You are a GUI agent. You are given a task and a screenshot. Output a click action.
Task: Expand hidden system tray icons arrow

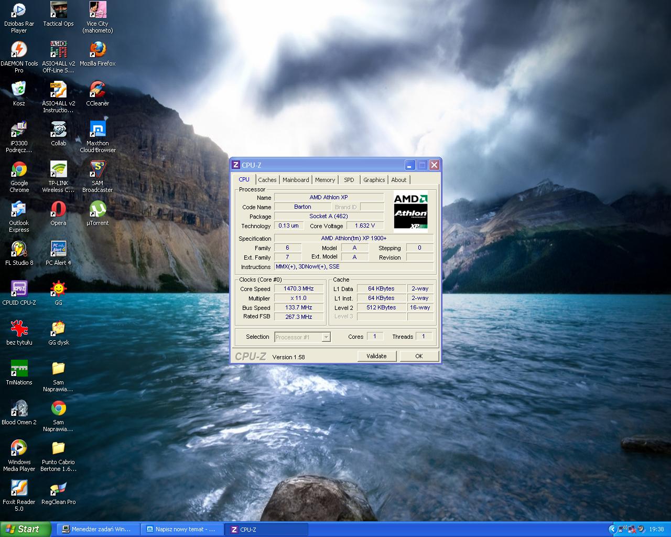pyautogui.click(x=612, y=529)
